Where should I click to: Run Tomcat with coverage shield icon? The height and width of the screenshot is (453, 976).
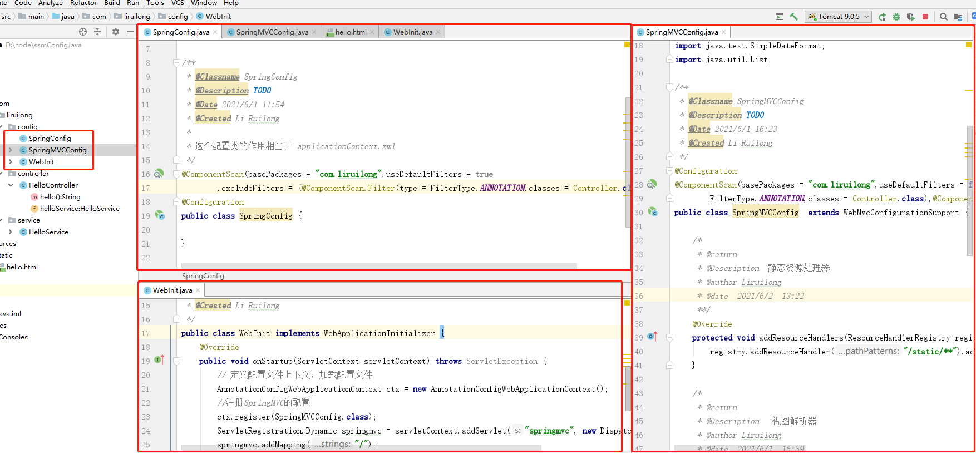(911, 17)
